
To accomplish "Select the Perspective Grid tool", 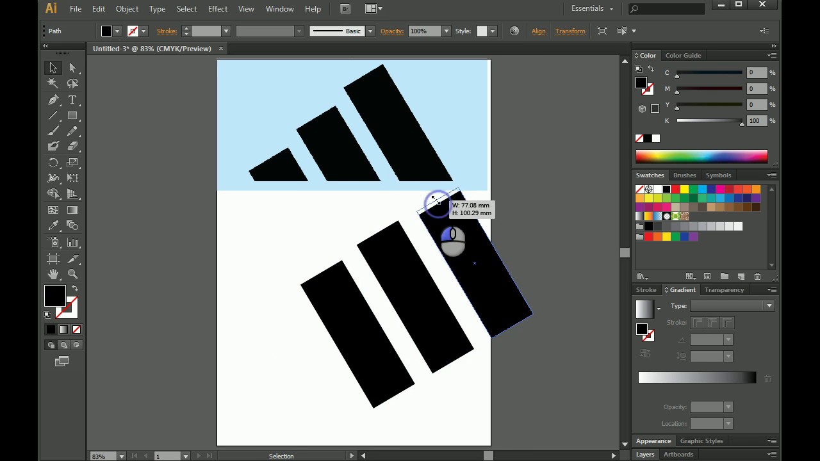I will click(72, 194).
